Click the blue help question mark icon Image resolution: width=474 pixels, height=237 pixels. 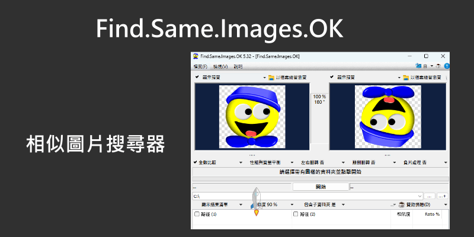[x=447, y=66]
